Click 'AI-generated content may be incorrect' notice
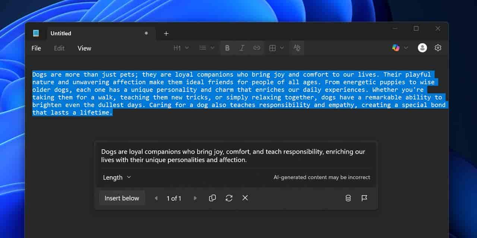The image size is (477, 238). click(x=322, y=177)
